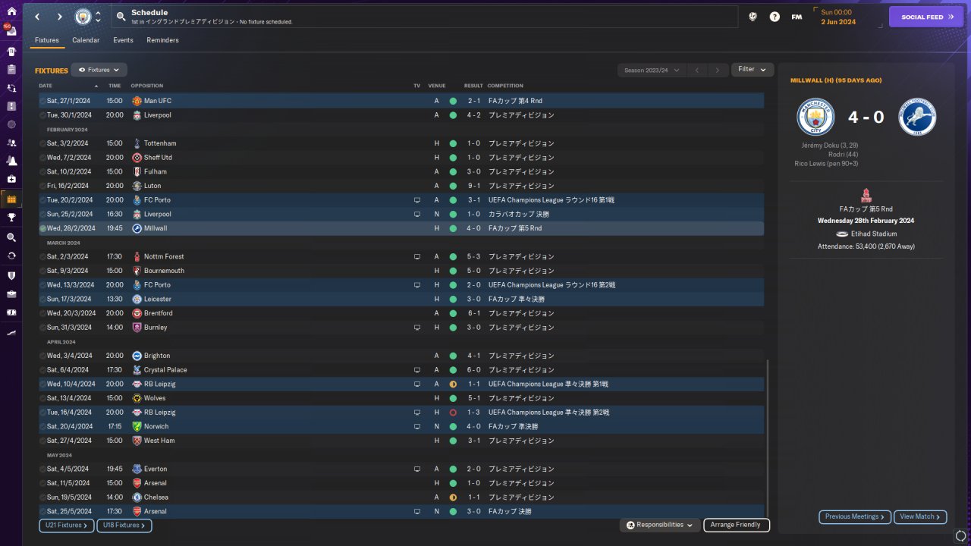
Task: Click the date Sun 00:00 2 Jun 2024
Action: pos(838,17)
